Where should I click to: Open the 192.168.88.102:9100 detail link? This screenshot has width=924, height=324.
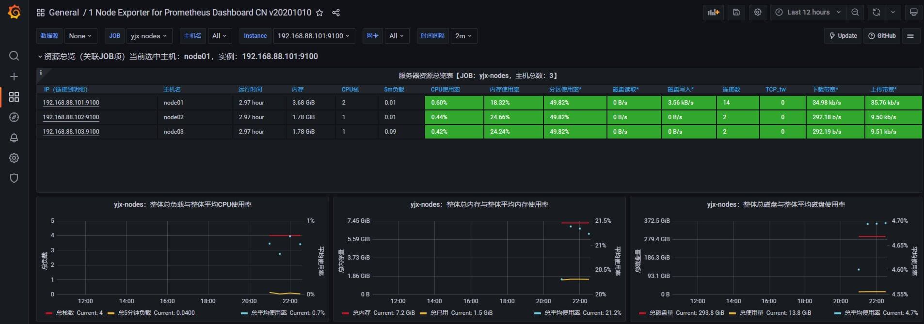click(x=71, y=117)
